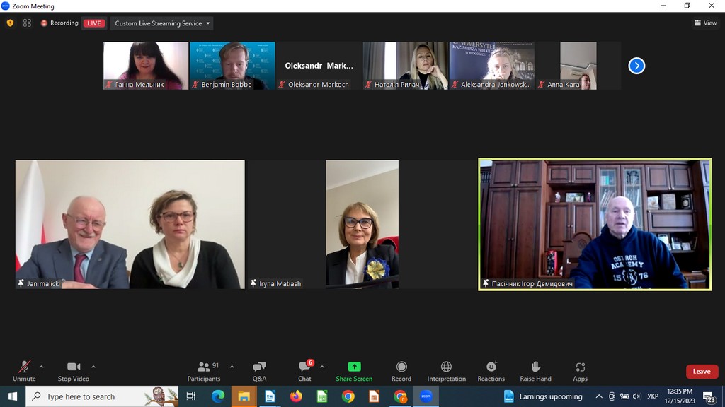Stop the camera video
Viewport: 725px width, 407px height.
pos(73,370)
